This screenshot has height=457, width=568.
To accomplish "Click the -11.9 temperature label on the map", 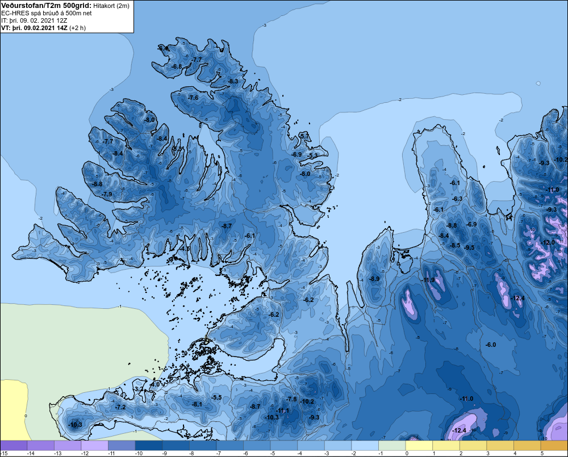I will (428, 280).
